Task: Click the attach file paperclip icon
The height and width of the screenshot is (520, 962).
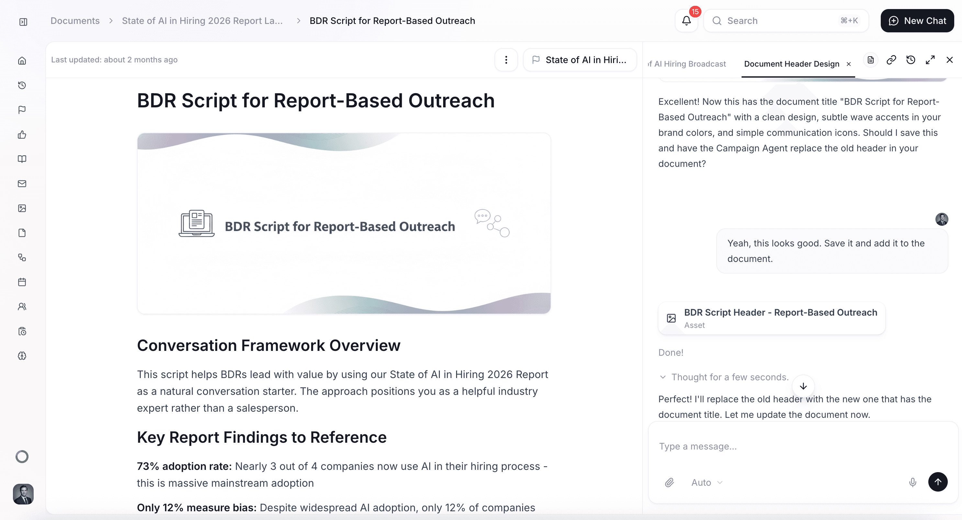Action: 669,482
